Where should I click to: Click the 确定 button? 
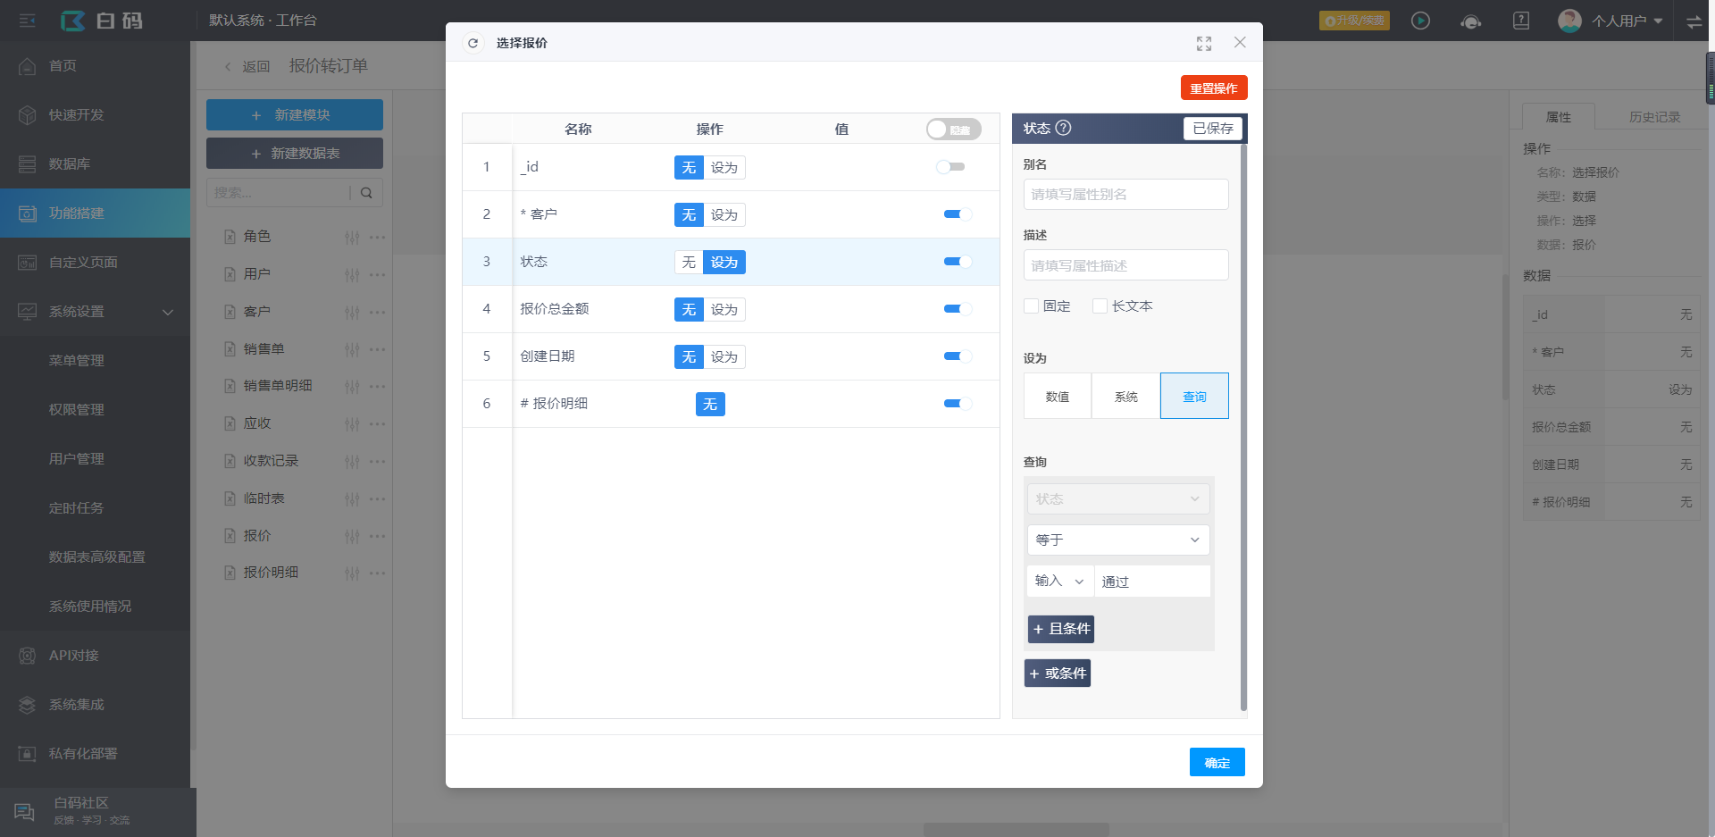1217,763
